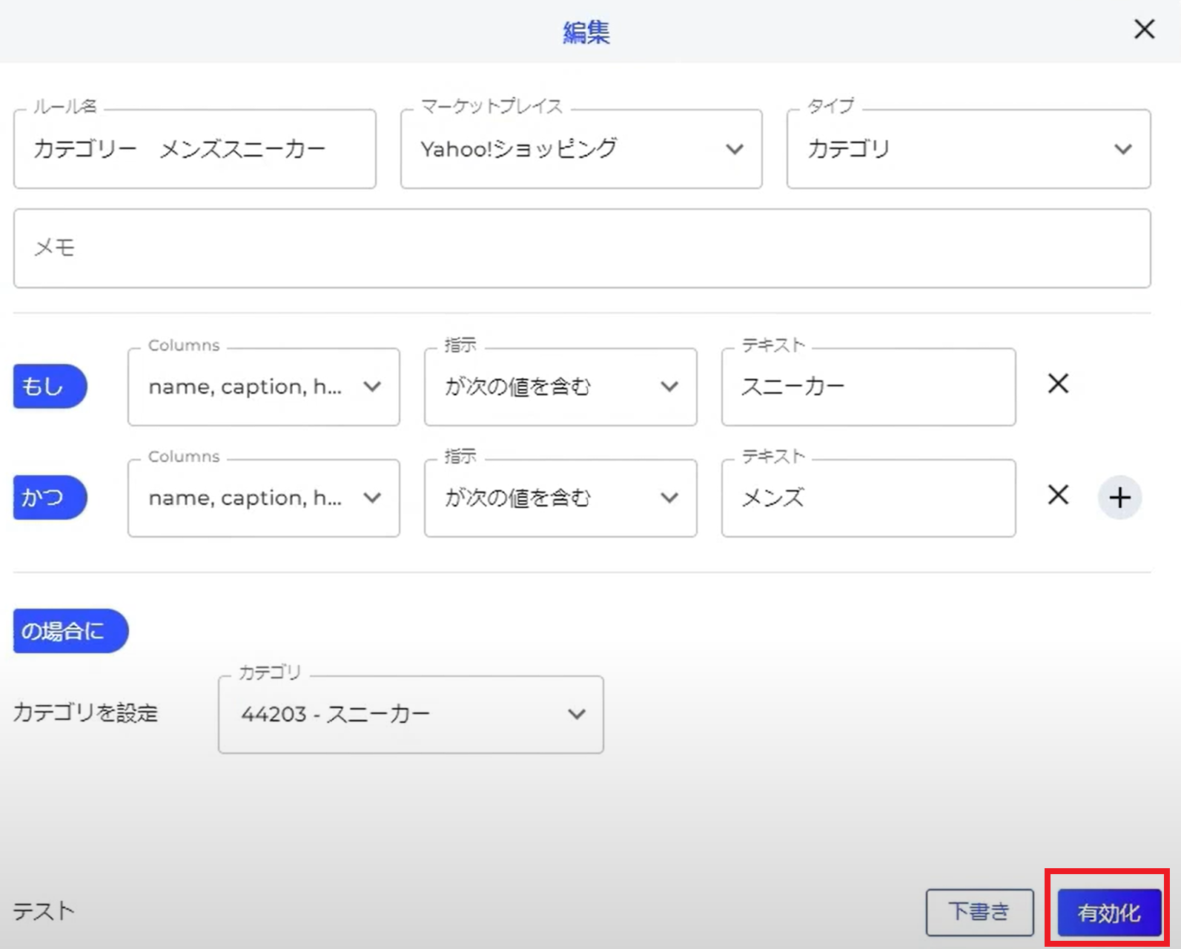The width and height of the screenshot is (1181, 949).
Task: Click the かつ condition badge
Action: [50, 497]
